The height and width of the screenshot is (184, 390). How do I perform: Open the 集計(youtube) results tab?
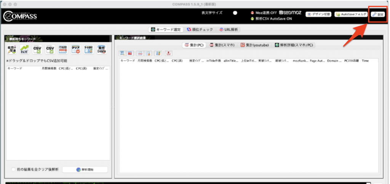[254, 45]
